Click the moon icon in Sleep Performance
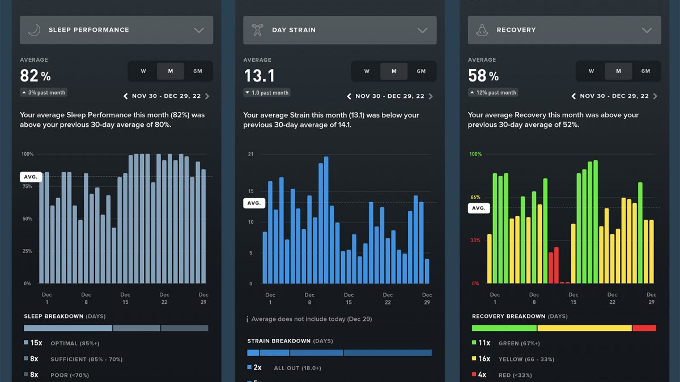The width and height of the screenshot is (680, 382). [34, 30]
